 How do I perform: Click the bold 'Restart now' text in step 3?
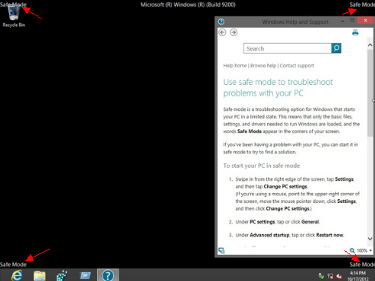330,235
